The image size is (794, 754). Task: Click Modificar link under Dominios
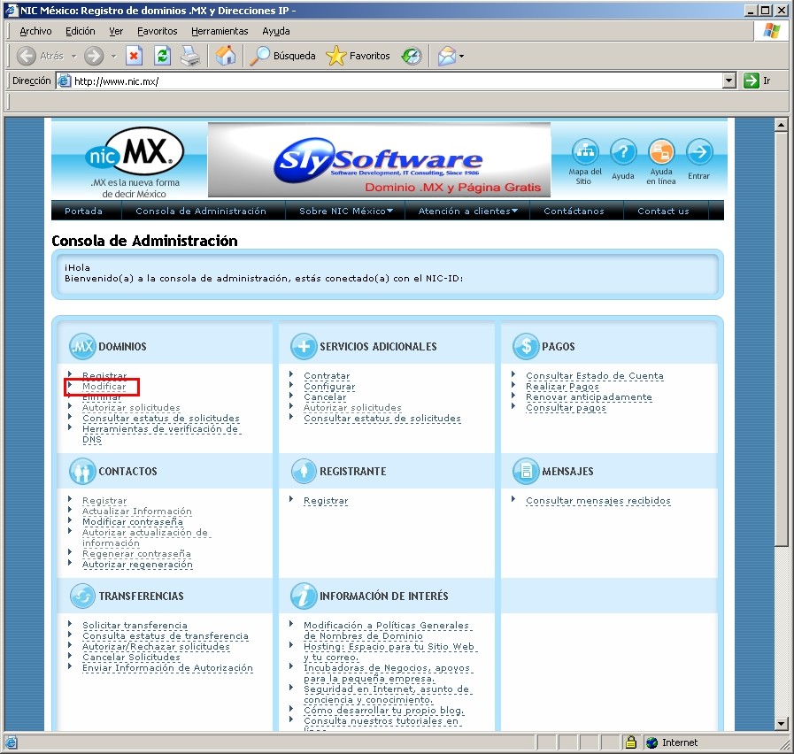coord(104,387)
